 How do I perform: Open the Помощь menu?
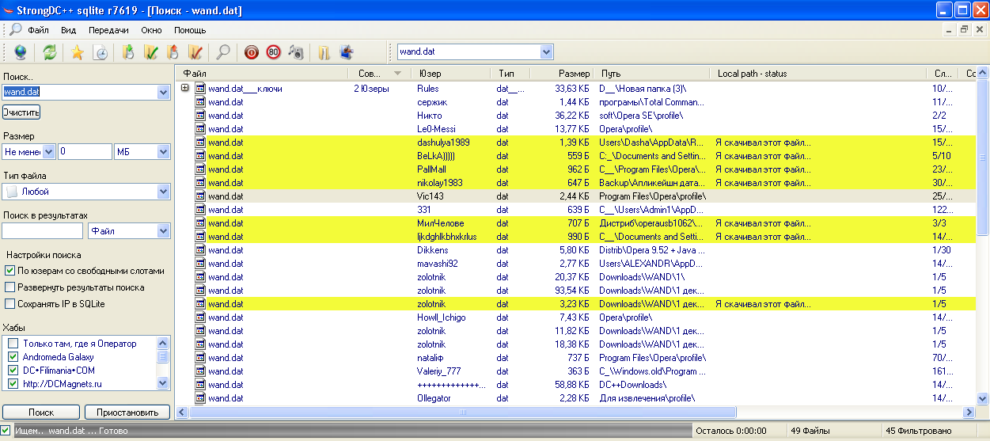coord(190,30)
